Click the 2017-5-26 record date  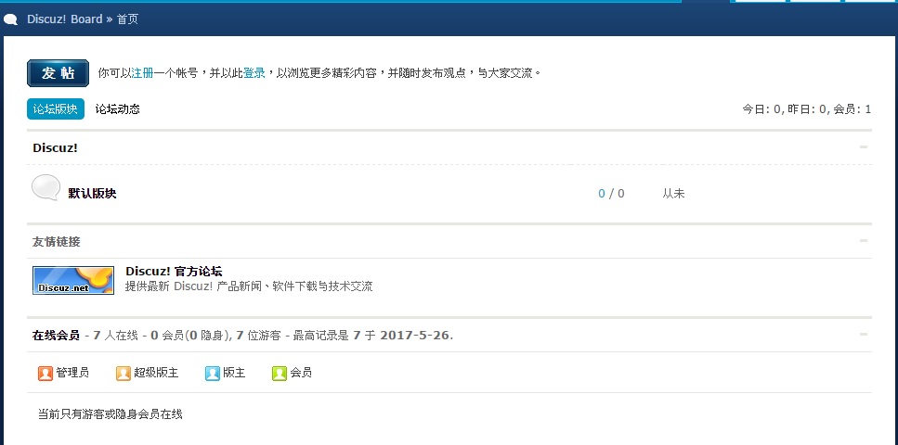click(x=415, y=336)
